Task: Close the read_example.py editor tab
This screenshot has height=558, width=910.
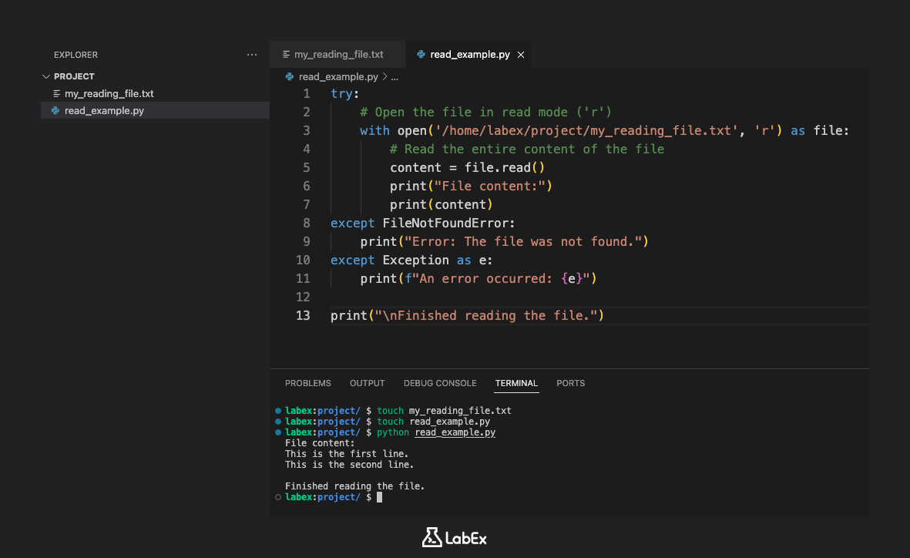Action: point(521,55)
